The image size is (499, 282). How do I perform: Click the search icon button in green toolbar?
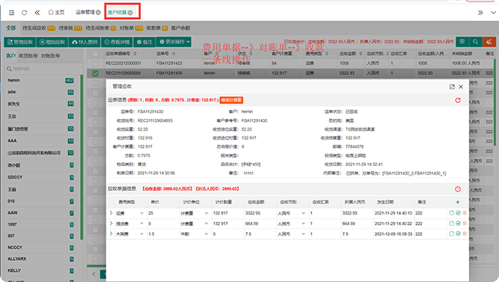(476, 42)
